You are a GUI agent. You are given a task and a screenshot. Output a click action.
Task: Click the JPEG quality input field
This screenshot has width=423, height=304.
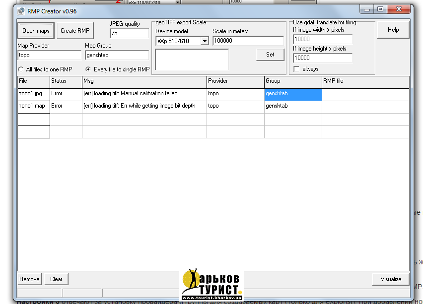129,33
